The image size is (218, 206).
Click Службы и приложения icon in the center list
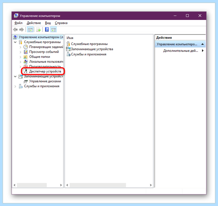tap(68, 54)
